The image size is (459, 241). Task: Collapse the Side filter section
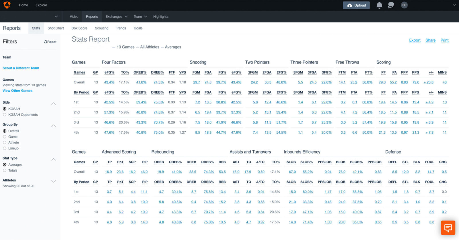53,104
